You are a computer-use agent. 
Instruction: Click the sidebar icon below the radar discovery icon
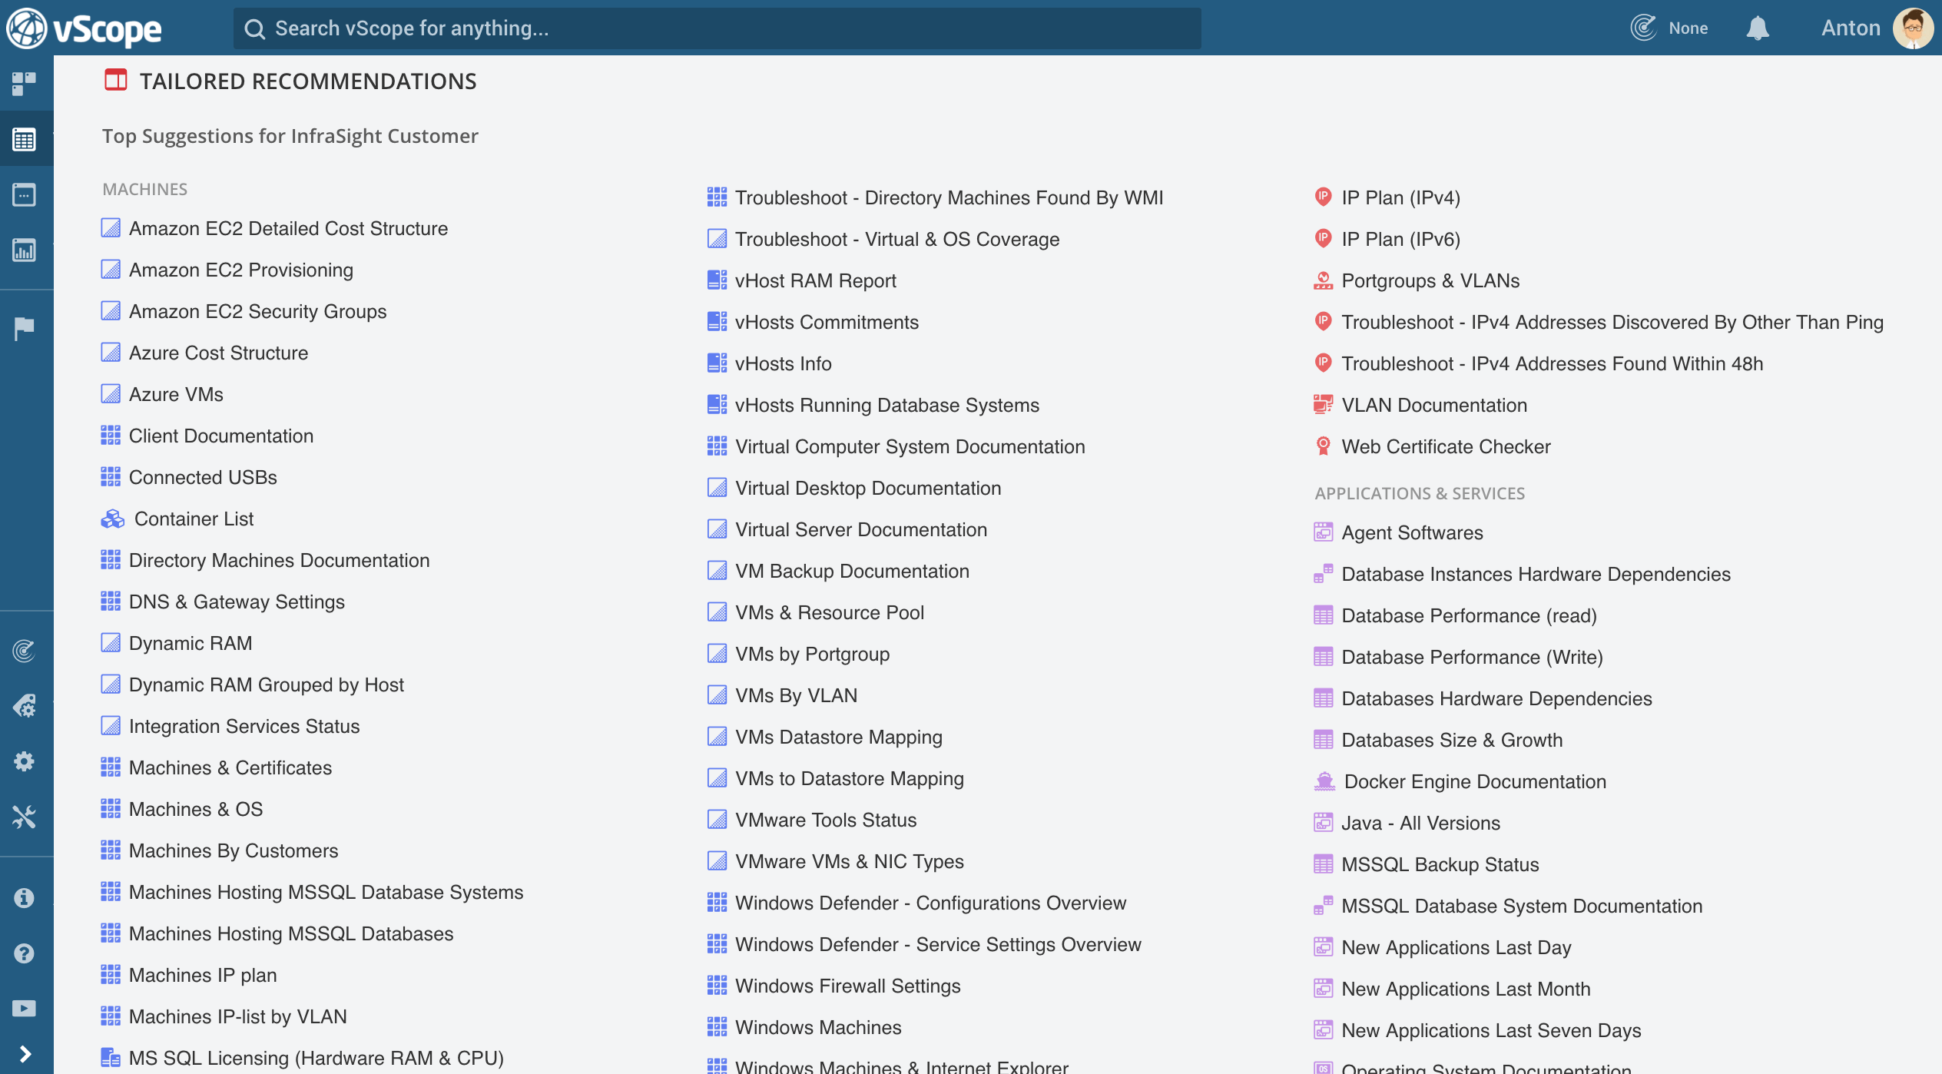(x=24, y=706)
